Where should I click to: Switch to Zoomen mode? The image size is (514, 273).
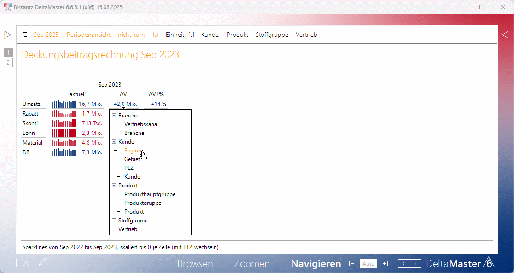251,264
